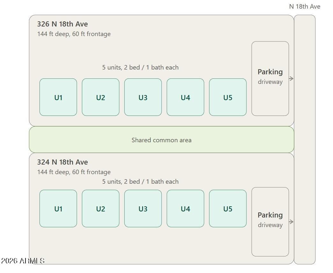The width and height of the screenshot is (333, 273).
Task: Select the Shared common area band
Action: [162, 140]
